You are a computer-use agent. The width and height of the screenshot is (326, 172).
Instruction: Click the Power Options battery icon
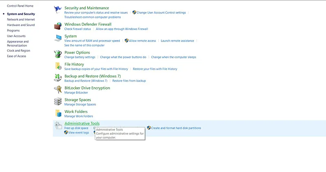pos(58,55)
